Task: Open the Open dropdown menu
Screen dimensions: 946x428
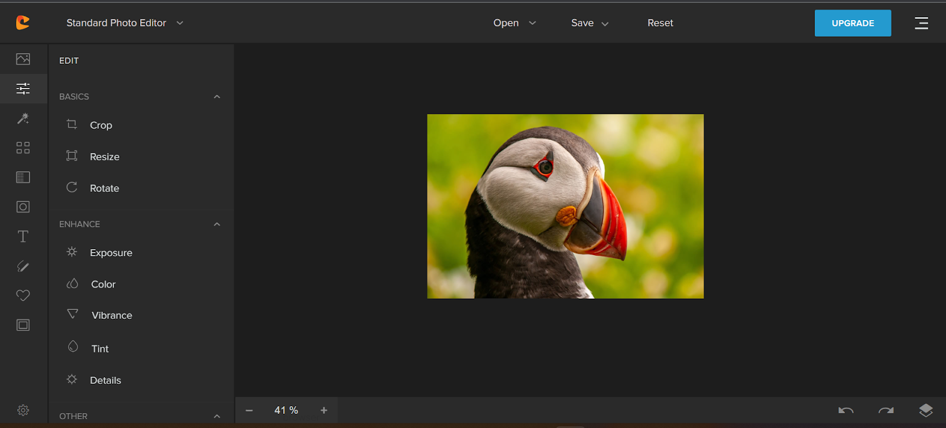Action: pos(514,23)
